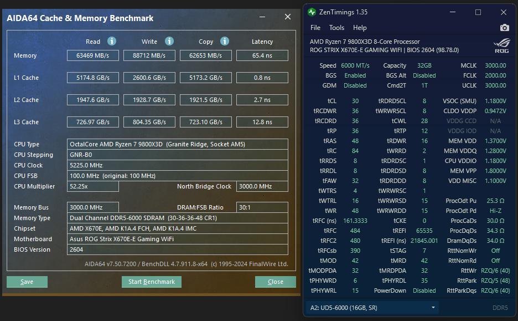Click the DRAM:FSB Ratio value 30:1
The image size is (518, 321).
262,207
